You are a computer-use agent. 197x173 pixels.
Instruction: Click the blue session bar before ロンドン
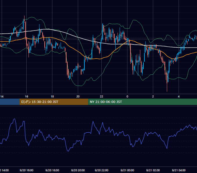click(10, 102)
